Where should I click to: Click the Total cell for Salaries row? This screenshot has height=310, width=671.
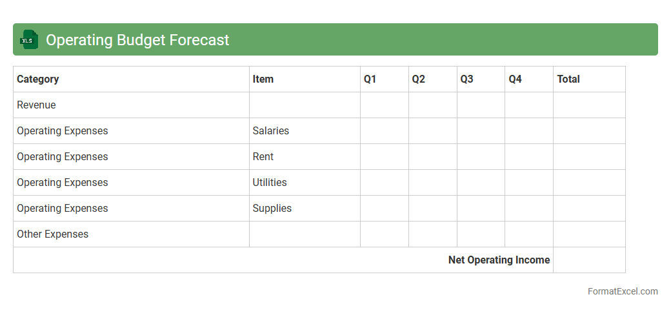(x=589, y=131)
